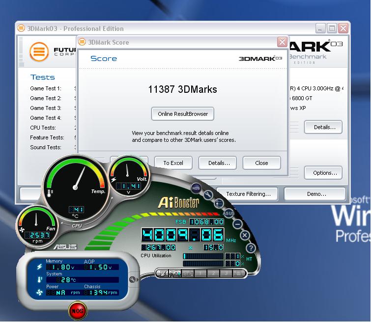
Task: Select profile 2 in AI Booster toolbar
Action: click(x=213, y=273)
